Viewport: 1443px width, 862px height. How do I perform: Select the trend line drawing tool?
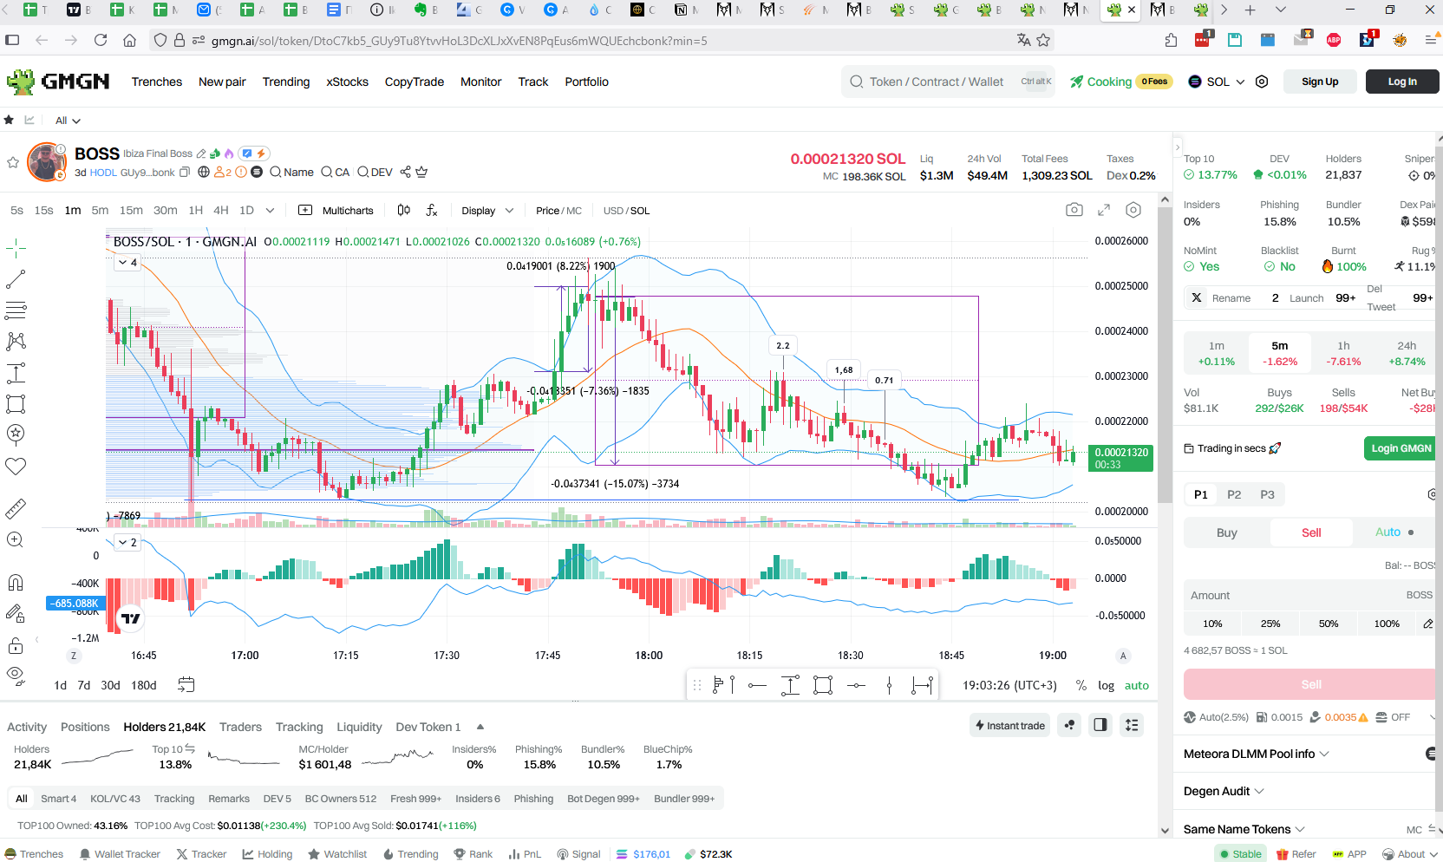(x=16, y=279)
